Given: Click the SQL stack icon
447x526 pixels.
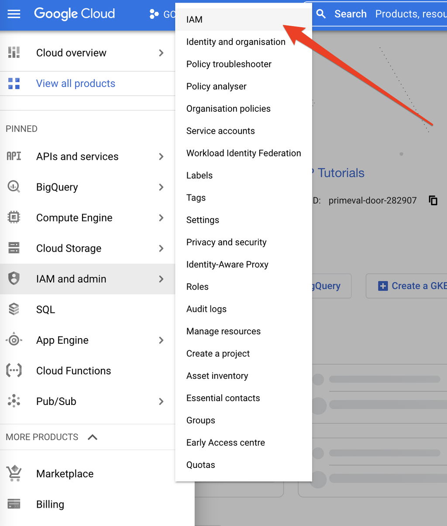Looking at the screenshot, I should point(14,309).
